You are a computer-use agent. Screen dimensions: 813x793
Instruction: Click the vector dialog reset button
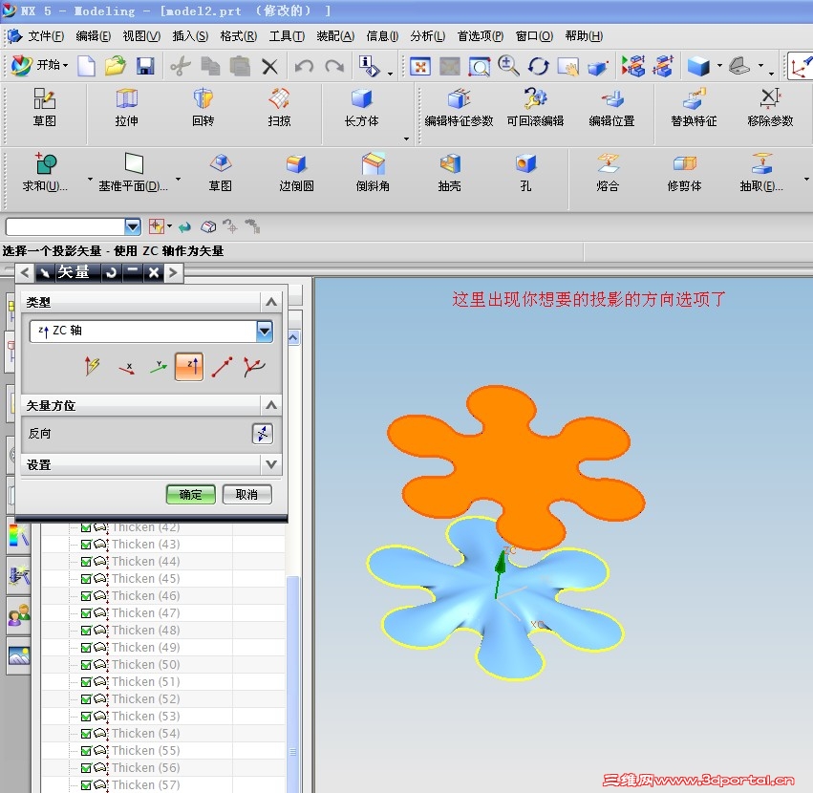111,272
